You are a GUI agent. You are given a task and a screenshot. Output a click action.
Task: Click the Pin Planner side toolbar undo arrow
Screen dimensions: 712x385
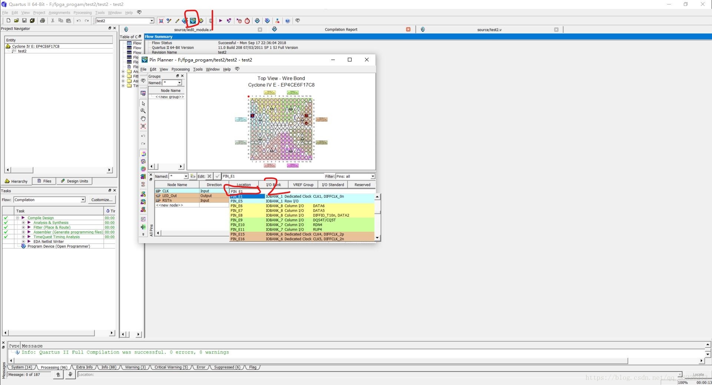click(x=143, y=136)
